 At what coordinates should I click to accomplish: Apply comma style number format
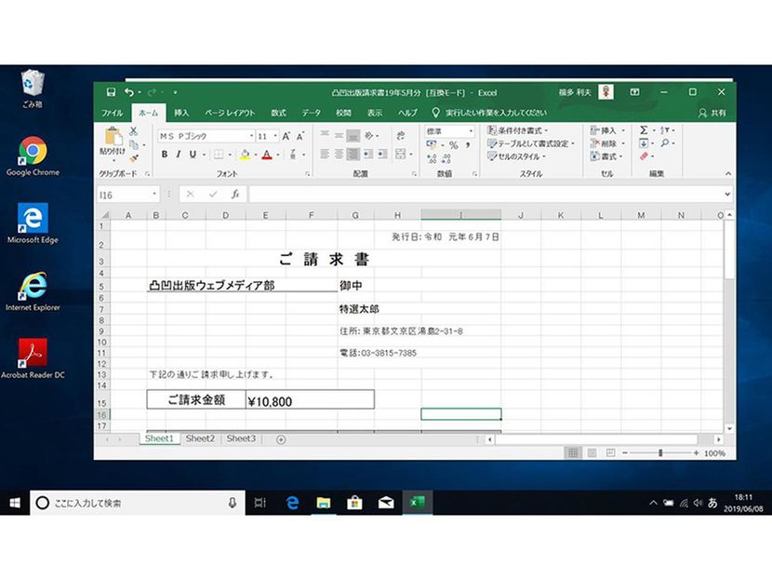(x=467, y=145)
